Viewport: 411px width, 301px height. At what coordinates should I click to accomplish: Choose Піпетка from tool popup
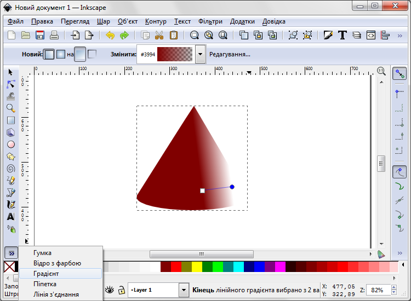(60, 284)
